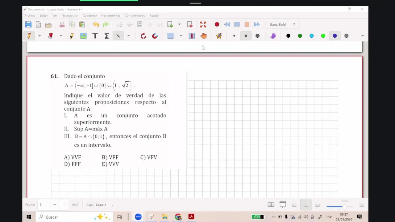Insert a new page with the page-plus icon
This screenshot has height=222, width=395.
tap(170, 24)
